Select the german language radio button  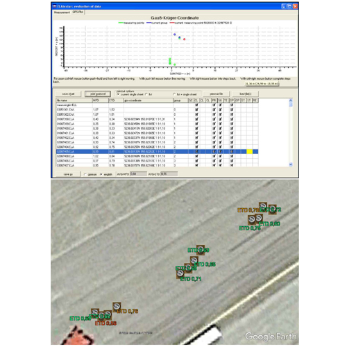coord(85,174)
